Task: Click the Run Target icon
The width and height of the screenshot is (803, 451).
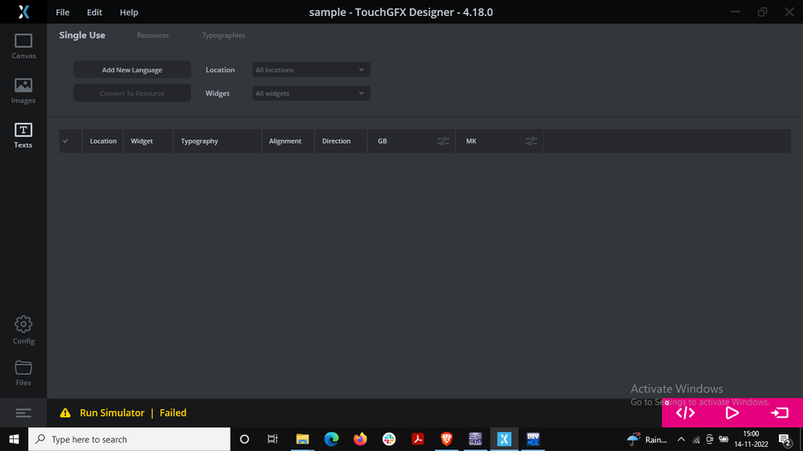Action: click(x=780, y=412)
